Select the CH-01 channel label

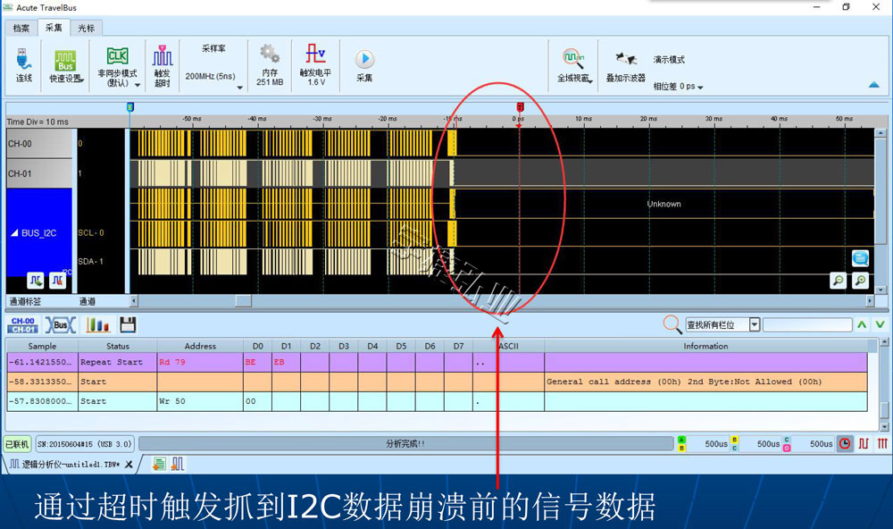[x=39, y=173]
